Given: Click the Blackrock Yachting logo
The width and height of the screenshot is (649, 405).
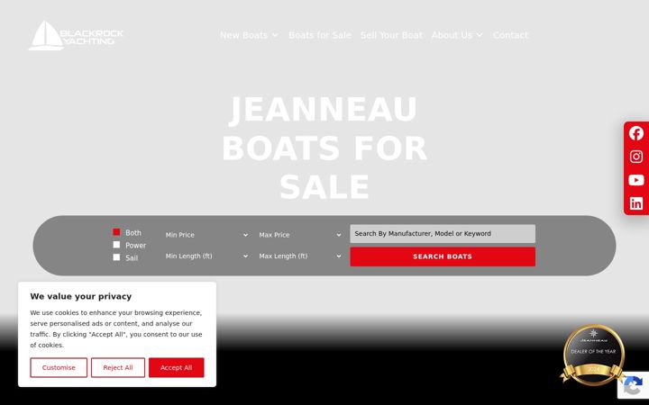Looking at the screenshot, I should (x=76, y=35).
